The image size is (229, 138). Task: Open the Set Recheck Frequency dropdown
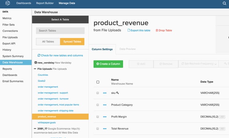(199, 64)
